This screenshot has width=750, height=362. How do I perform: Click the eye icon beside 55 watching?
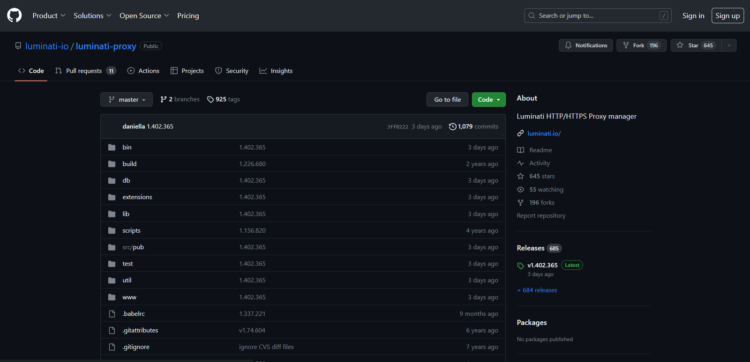tap(520, 190)
